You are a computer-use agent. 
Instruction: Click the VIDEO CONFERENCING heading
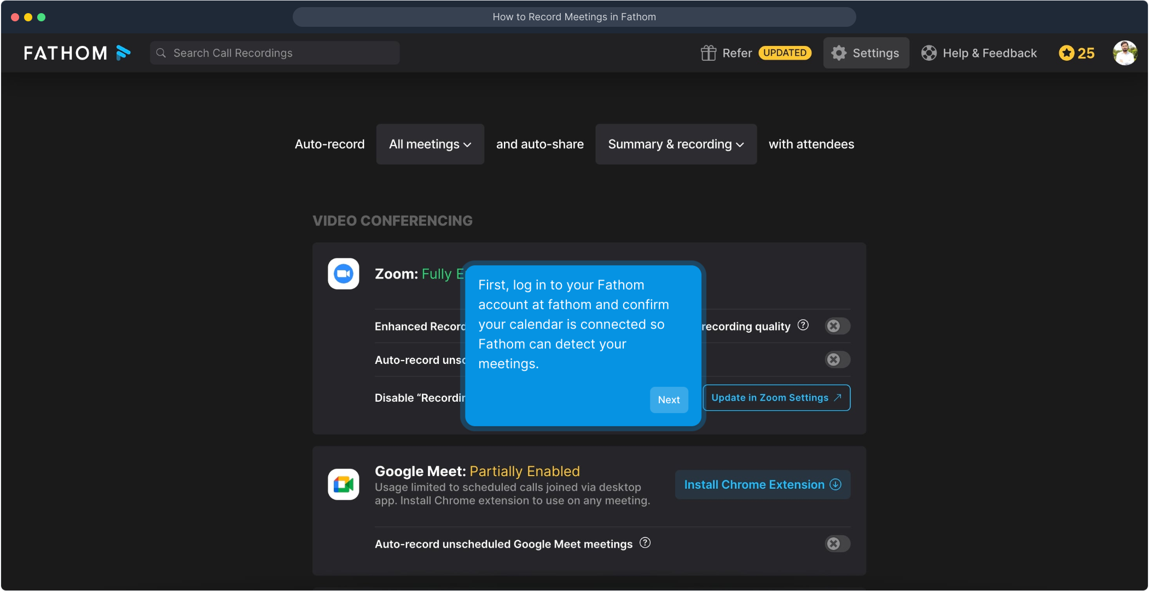click(x=393, y=221)
